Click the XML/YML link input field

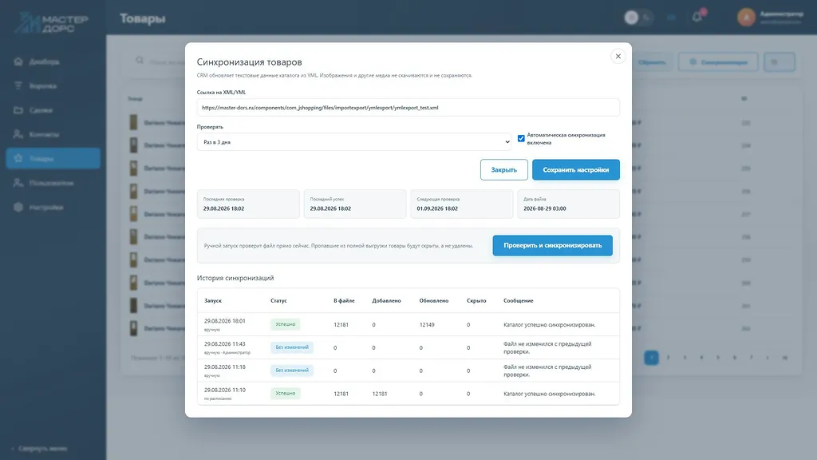(408, 108)
